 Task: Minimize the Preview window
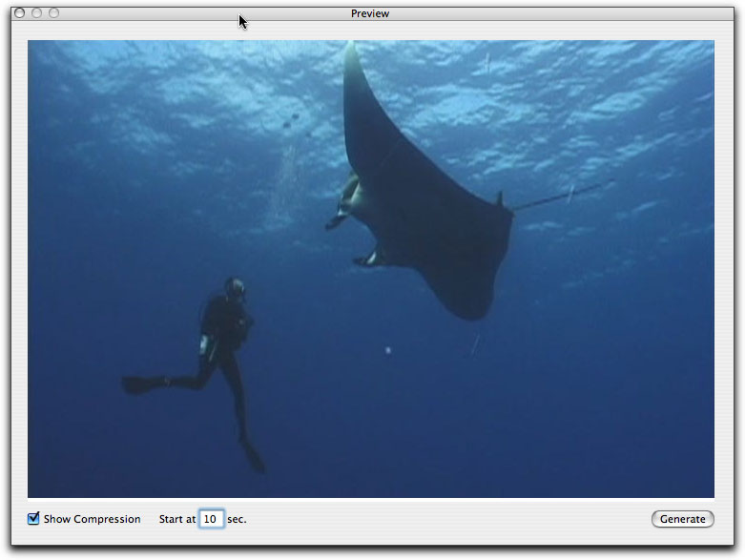tap(36, 12)
